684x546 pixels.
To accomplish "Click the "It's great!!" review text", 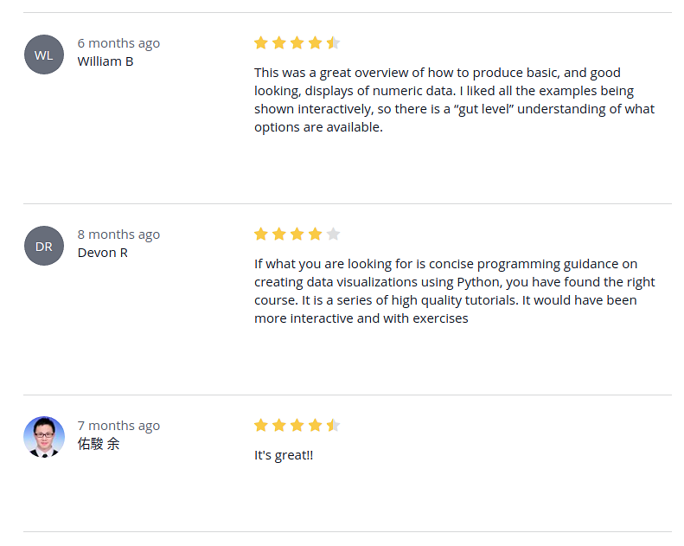I will tap(284, 455).
